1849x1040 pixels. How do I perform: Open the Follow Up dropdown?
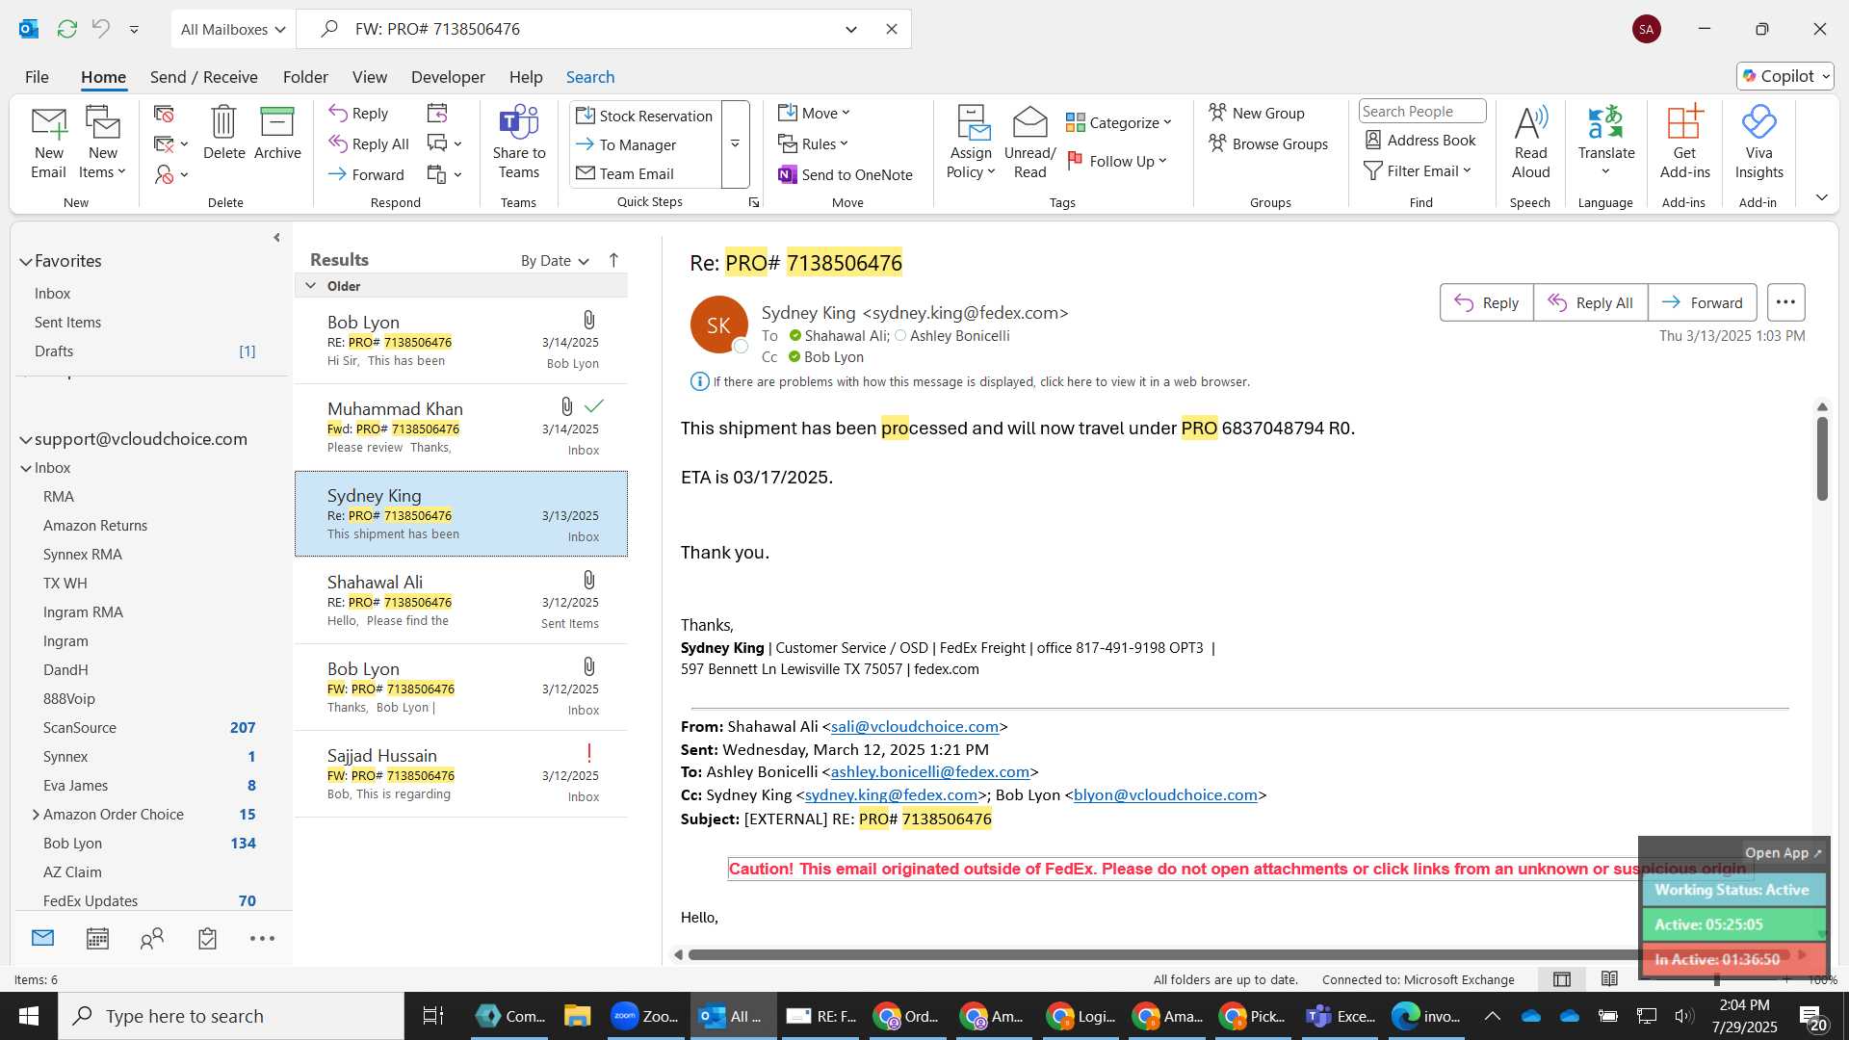coord(1118,161)
